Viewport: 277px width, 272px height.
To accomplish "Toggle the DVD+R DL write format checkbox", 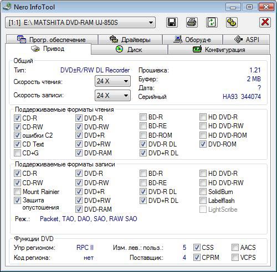I will pos(143,201).
